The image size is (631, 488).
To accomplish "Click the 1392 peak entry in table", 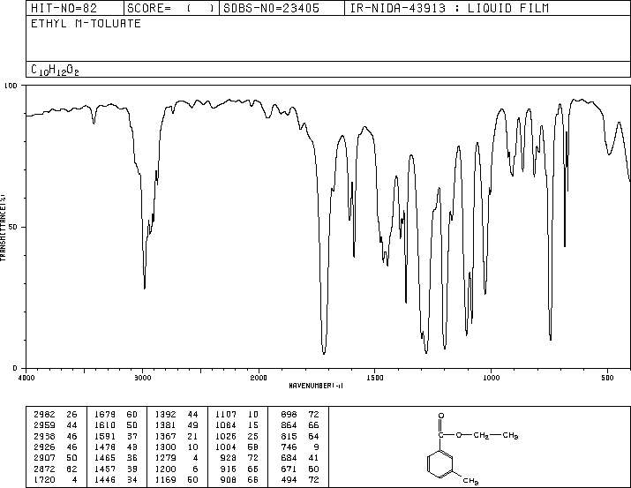I will (x=165, y=415).
